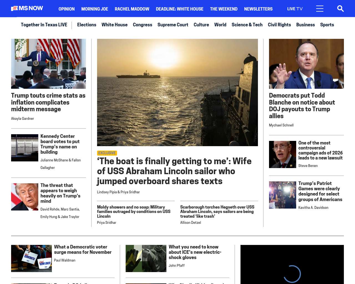Open the Sports topic
The image size is (355, 284).
(x=327, y=25)
